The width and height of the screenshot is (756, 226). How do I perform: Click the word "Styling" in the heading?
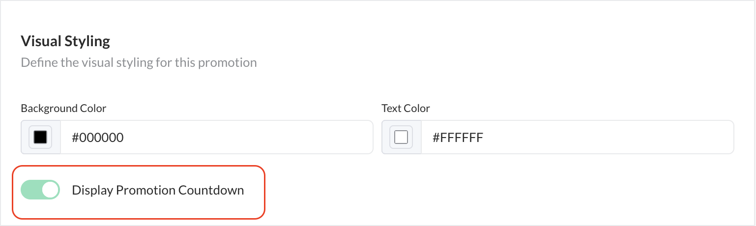(87, 41)
